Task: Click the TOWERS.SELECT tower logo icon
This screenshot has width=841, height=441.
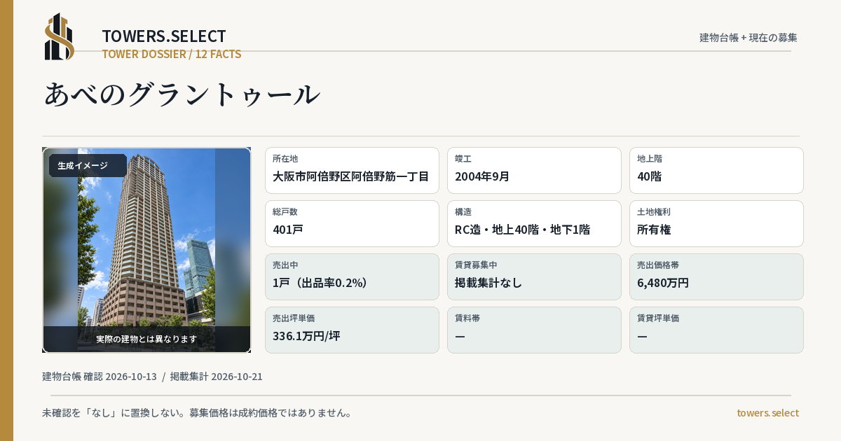Action: (60, 36)
